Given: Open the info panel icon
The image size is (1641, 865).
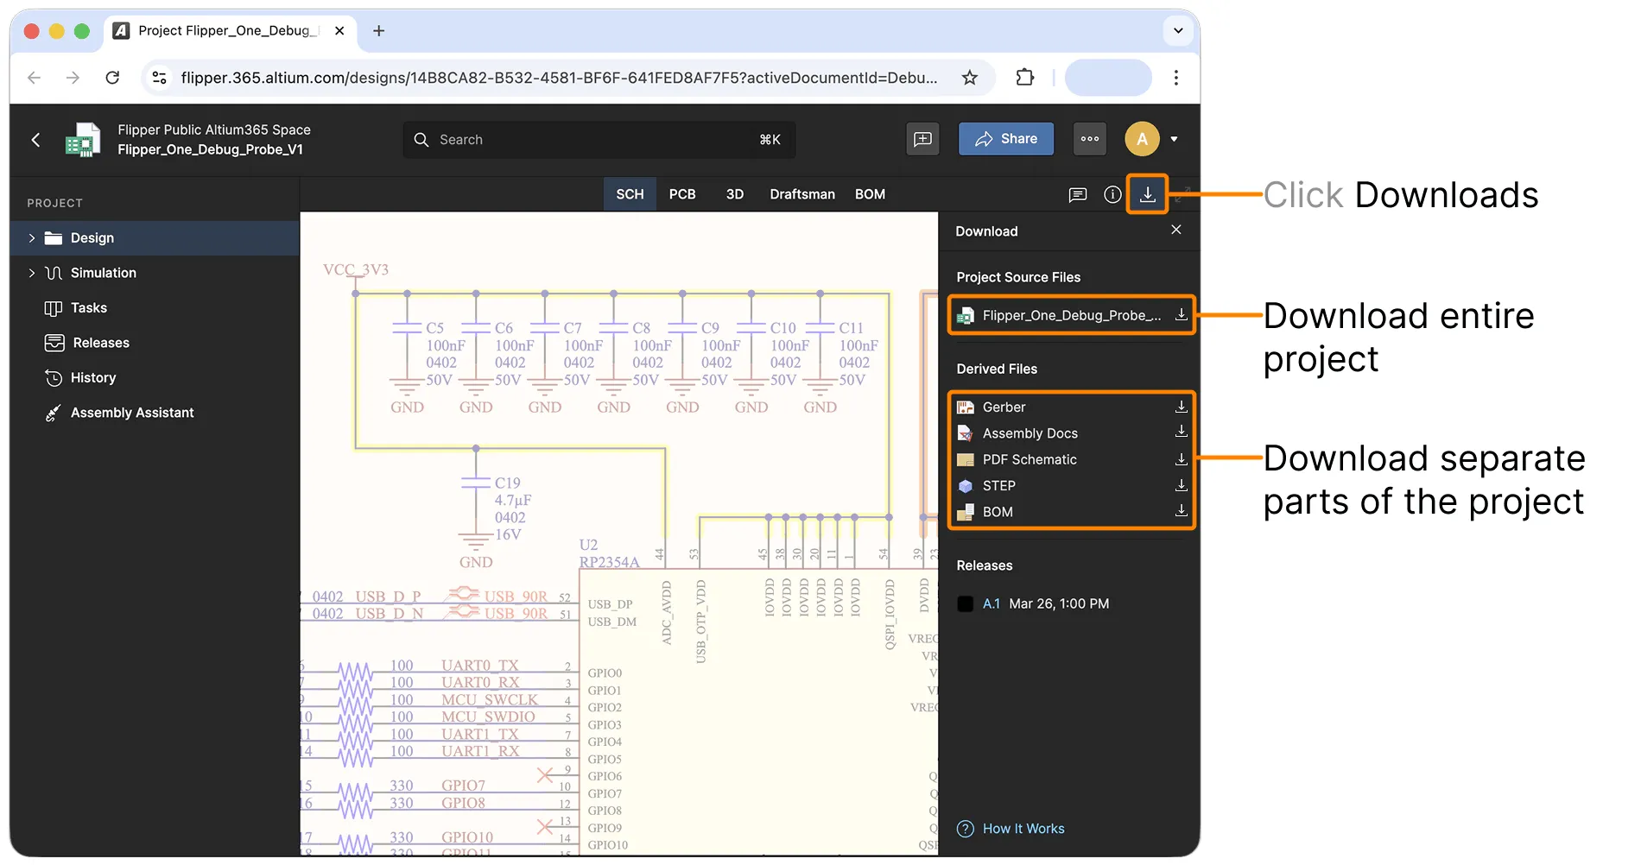Looking at the screenshot, I should click(1112, 194).
